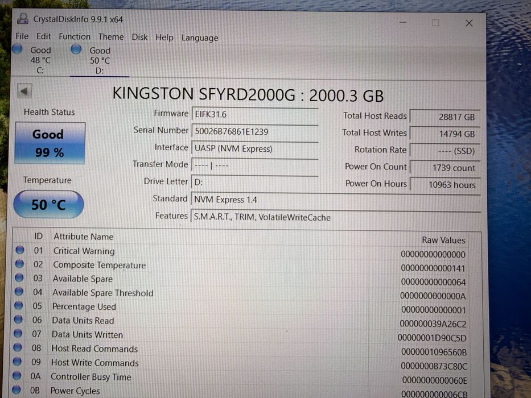Viewport: 531px width, 398px height.
Task: Click Power On Hours value 10963 hours
Action: [445, 184]
